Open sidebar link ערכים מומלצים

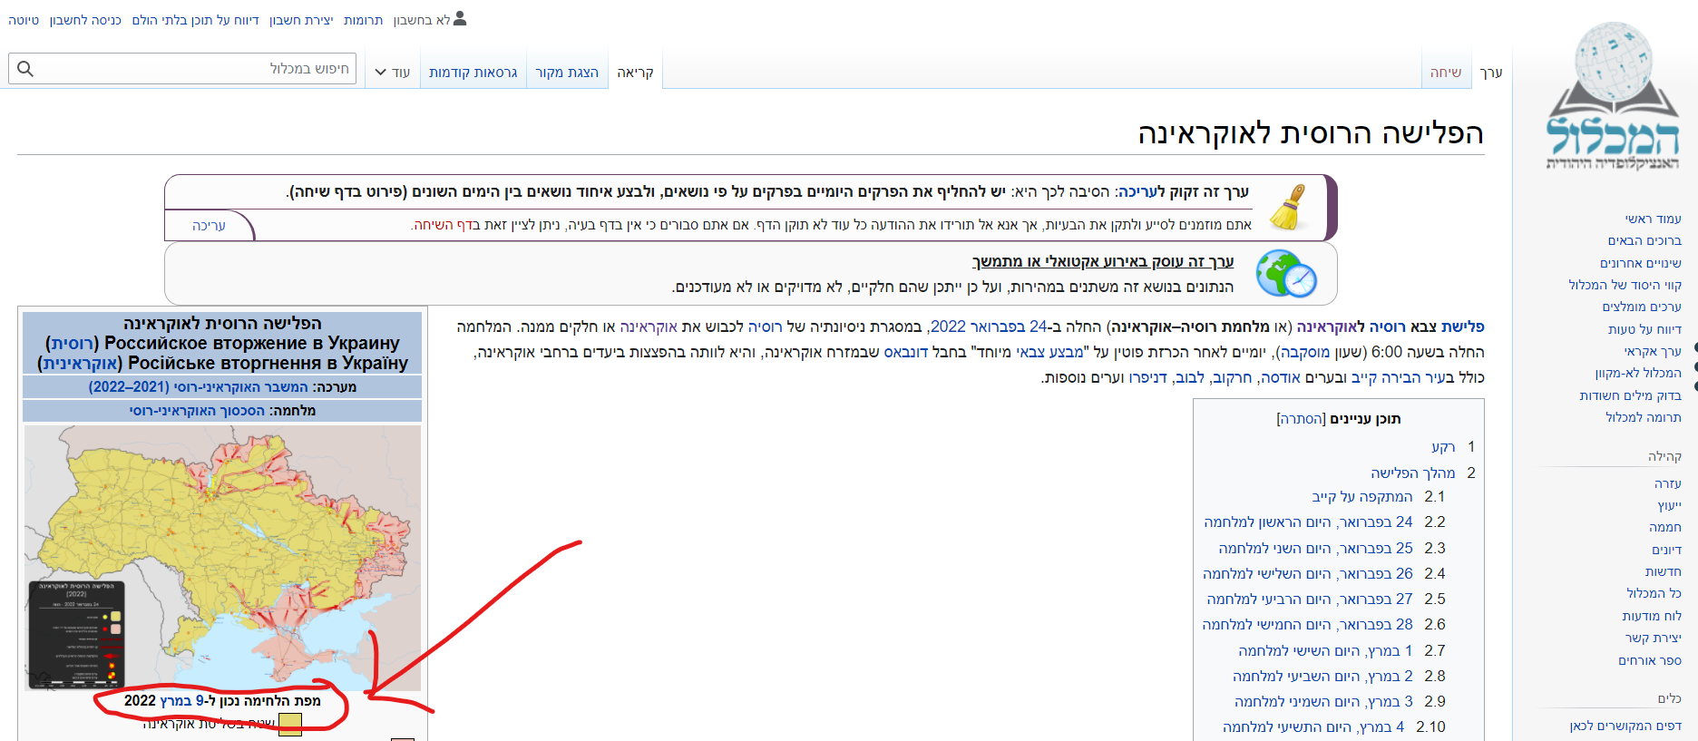point(1642,307)
